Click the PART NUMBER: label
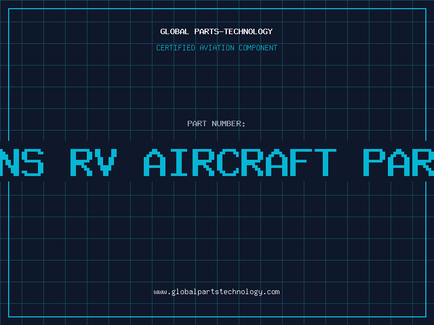Screen dimensions: 434x325 [216, 123]
